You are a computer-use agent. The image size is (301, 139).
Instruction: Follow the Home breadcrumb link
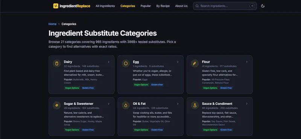pyautogui.click(x=52, y=24)
